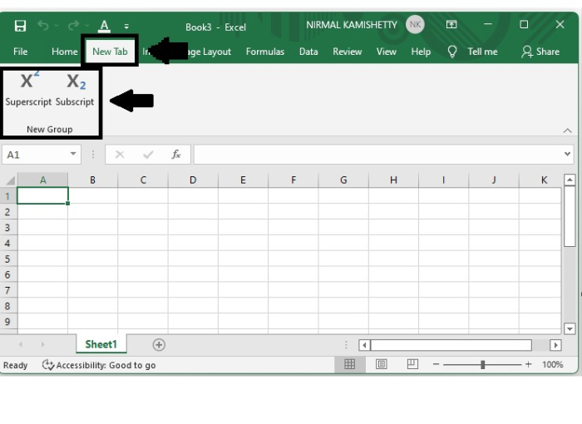The height and width of the screenshot is (424, 582).
Task: Click the Redo arrow icon
Action: (73, 26)
